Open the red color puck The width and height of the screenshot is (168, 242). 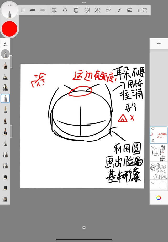(x=9, y=28)
